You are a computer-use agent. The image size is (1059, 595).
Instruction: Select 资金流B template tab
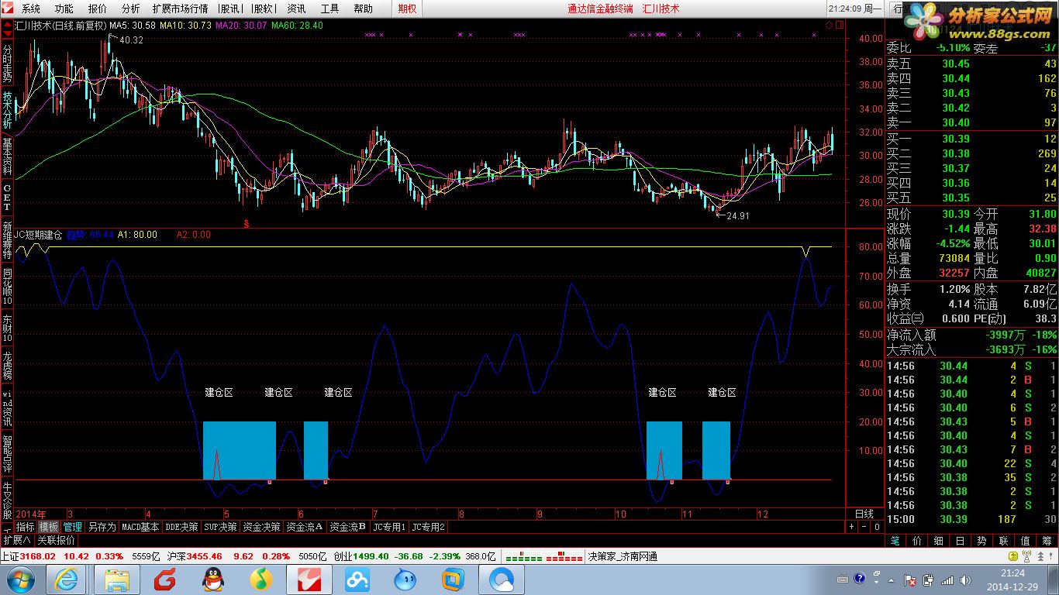[x=348, y=527]
